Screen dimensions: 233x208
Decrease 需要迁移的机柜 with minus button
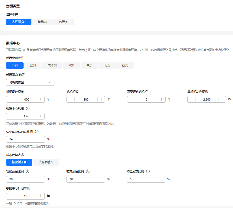pos(131,99)
